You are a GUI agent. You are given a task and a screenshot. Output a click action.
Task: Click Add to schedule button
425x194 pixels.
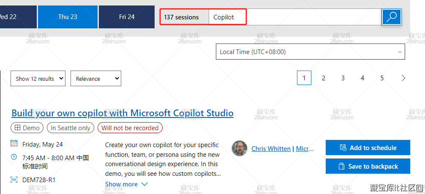(x=368, y=148)
